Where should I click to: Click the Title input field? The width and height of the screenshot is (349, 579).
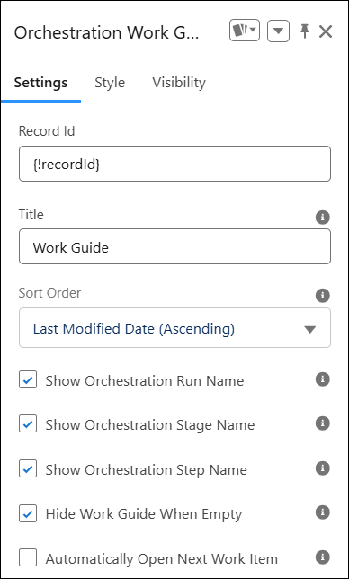pyautogui.click(x=174, y=246)
